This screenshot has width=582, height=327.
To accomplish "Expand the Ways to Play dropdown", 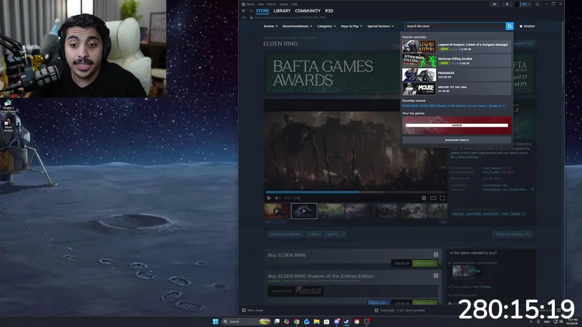I will pos(351,26).
